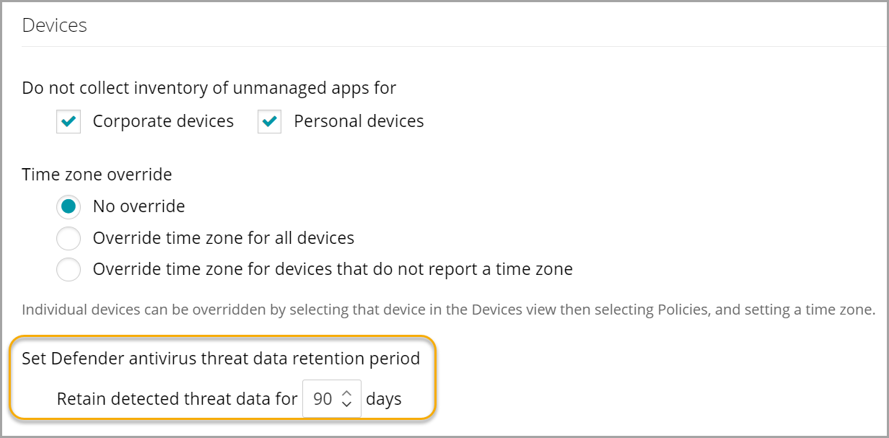Increase retention days with up arrow
The image size is (889, 438).
[x=346, y=393]
